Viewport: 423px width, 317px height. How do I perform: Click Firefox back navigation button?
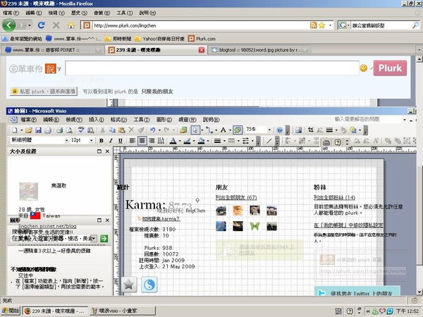9,25
